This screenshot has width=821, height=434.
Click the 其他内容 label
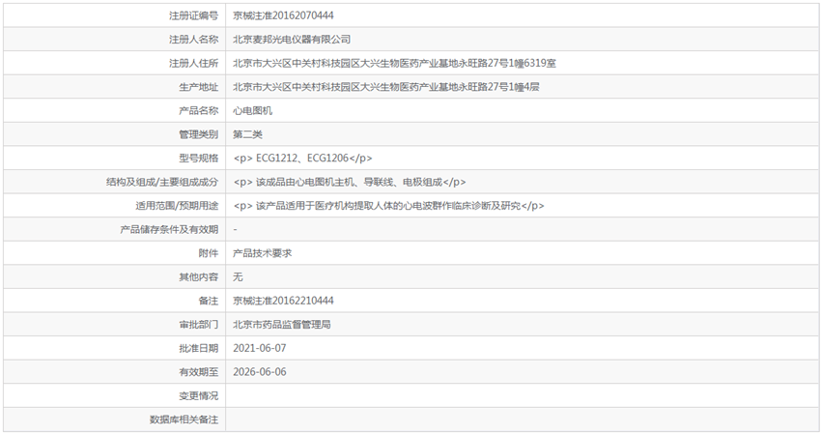point(198,276)
